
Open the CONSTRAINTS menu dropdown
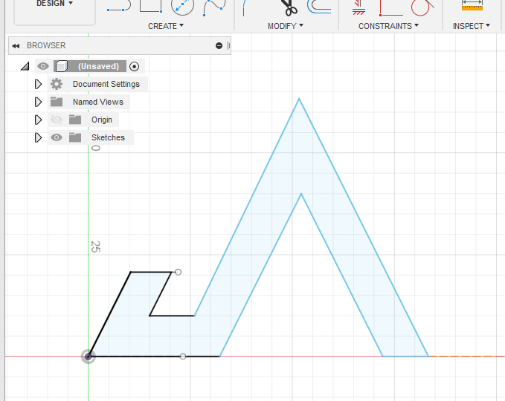click(x=388, y=26)
